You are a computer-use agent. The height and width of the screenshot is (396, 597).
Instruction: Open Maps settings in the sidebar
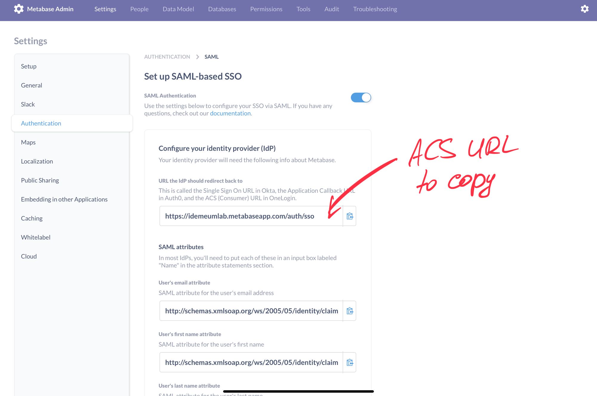[72, 142]
